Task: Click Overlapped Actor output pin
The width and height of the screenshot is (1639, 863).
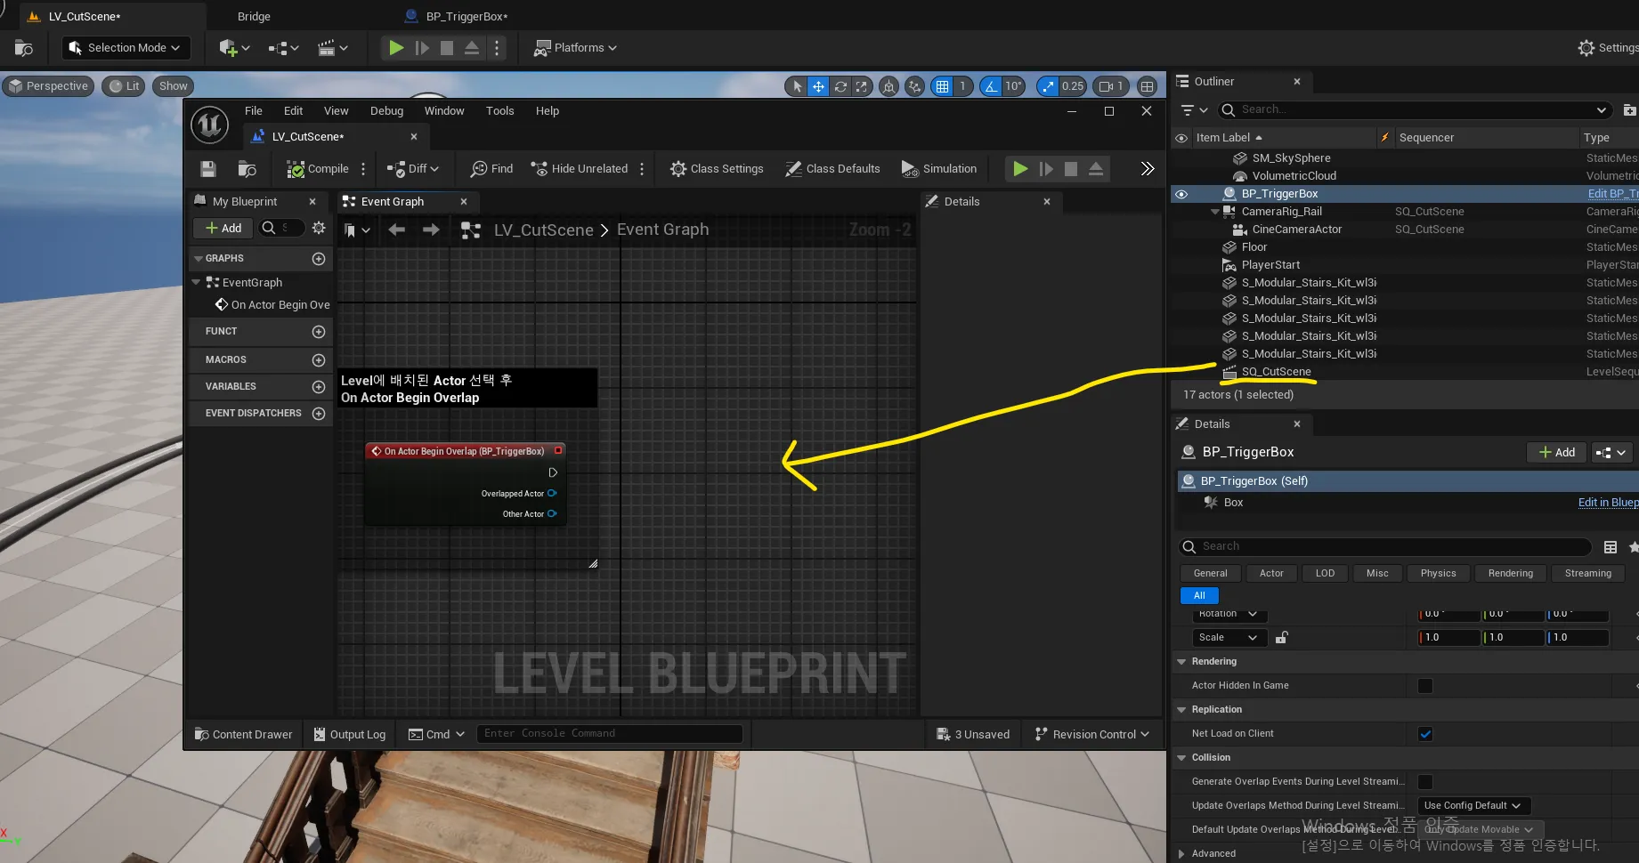Action: [x=552, y=494]
